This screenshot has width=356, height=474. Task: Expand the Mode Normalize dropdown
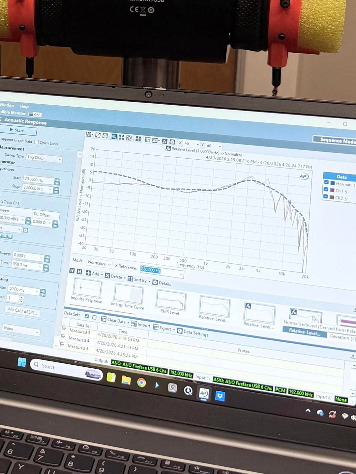click(x=99, y=263)
